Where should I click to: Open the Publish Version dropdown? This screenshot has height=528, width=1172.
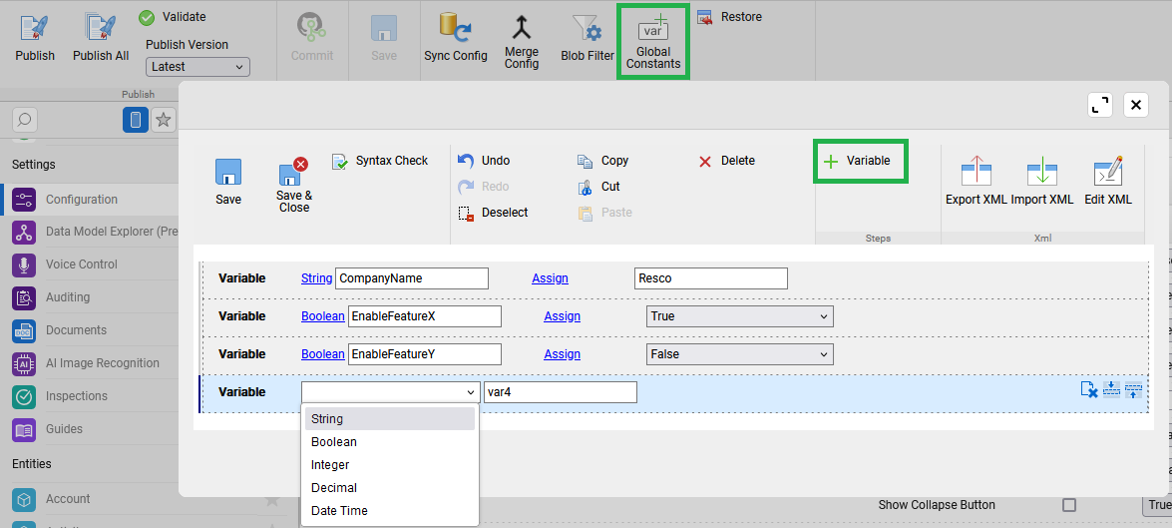coord(197,67)
